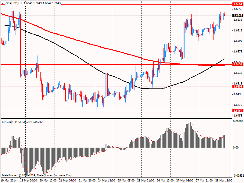This screenshot has width=244, height=183.
Task: Click the 1.6575 price scale label
Action: coord(238,52)
